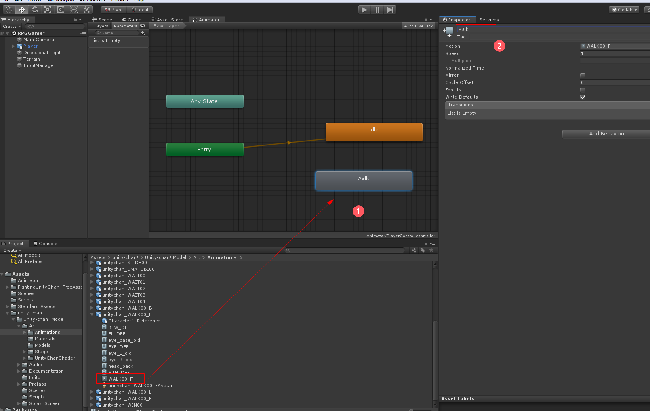Screen dimensions: 650x411
Task: Click the Pause button
Action: (x=377, y=10)
